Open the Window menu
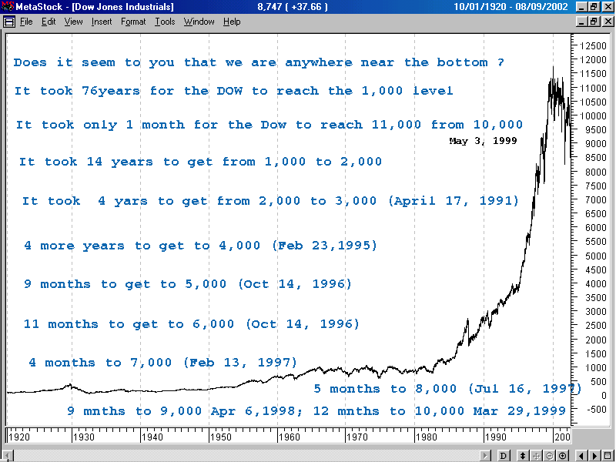 tap(199, 22)
